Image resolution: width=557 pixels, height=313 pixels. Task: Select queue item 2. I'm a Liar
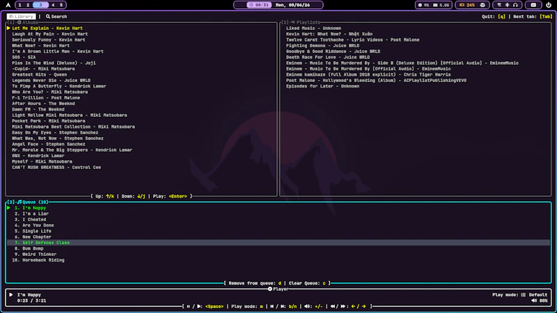(31, 214)
